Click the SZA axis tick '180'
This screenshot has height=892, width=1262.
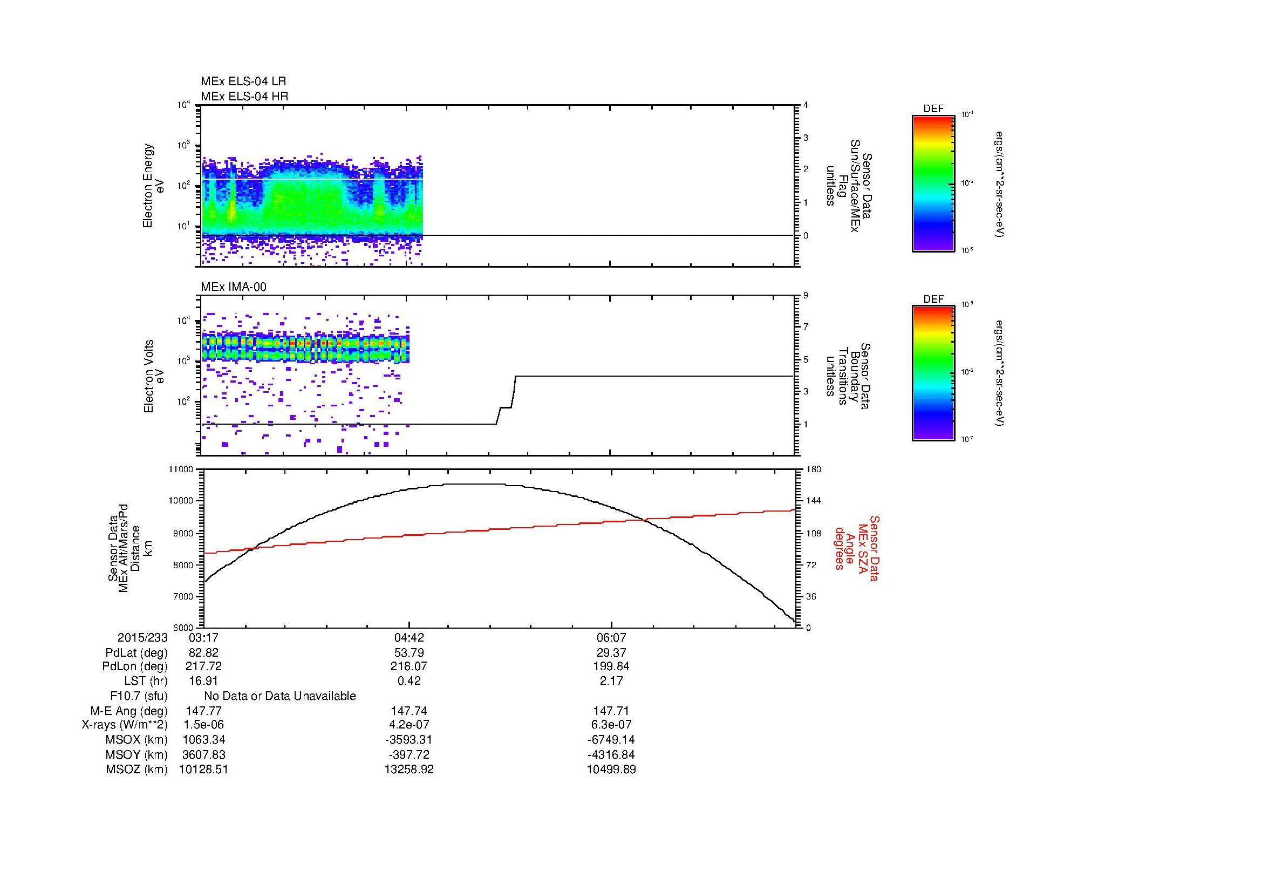pos(813,469)
